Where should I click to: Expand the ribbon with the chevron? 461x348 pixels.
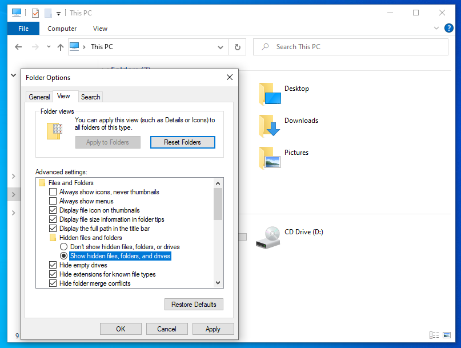435,28
